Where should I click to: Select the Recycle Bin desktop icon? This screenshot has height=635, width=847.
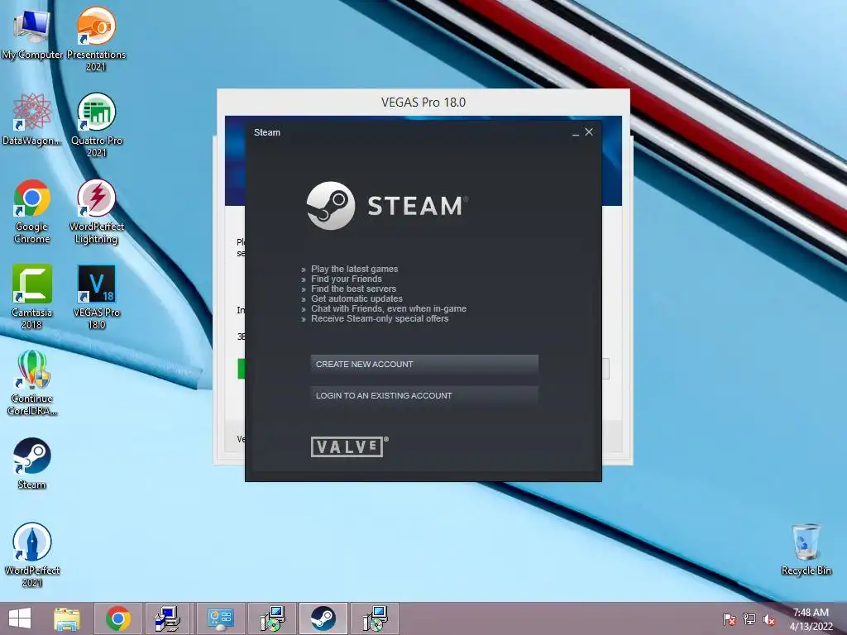(806, 549)
